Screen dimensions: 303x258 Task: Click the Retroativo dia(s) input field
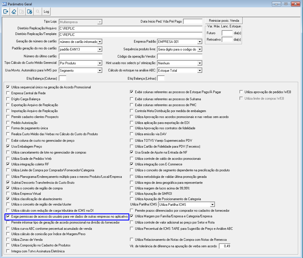pyautogui.click(x=227, y=40)
